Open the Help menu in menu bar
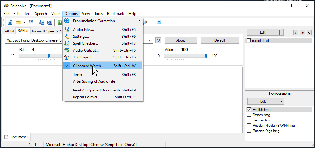The height and width of the screenshot is (148, 315). point(132,14)
